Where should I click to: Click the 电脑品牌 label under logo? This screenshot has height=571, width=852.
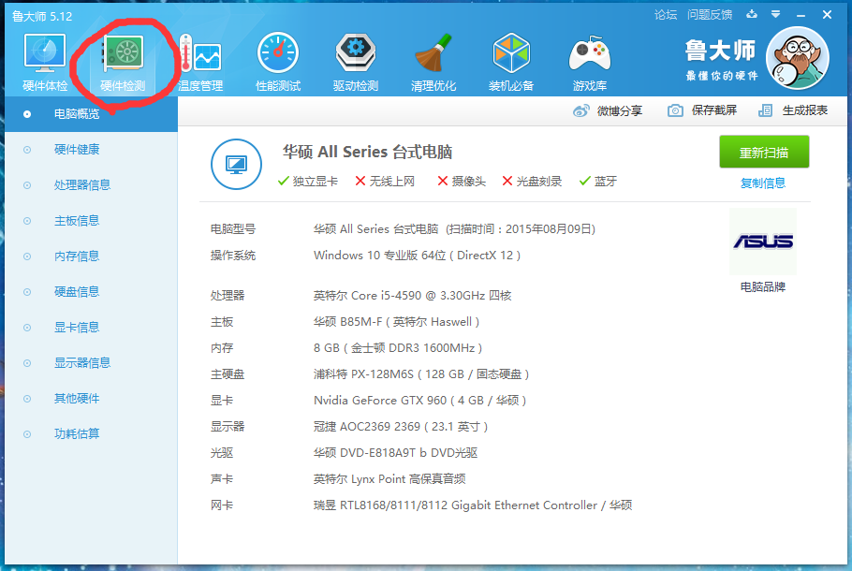763,286
